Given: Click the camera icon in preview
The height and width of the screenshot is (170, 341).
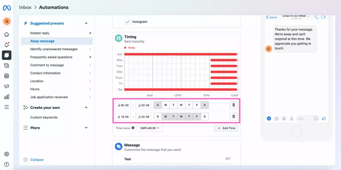Looking at the screenshot, I should click(276, 119).
